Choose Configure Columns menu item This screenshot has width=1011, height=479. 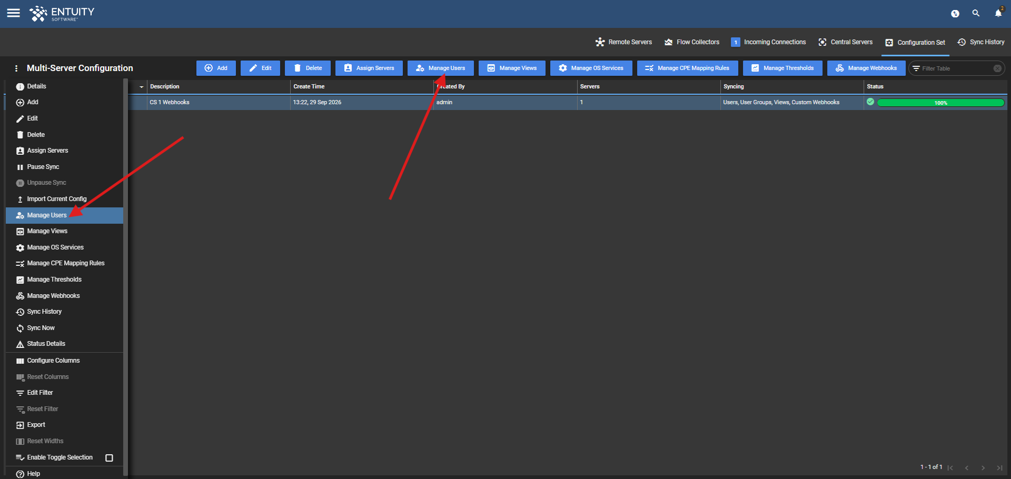coord(64,361)
